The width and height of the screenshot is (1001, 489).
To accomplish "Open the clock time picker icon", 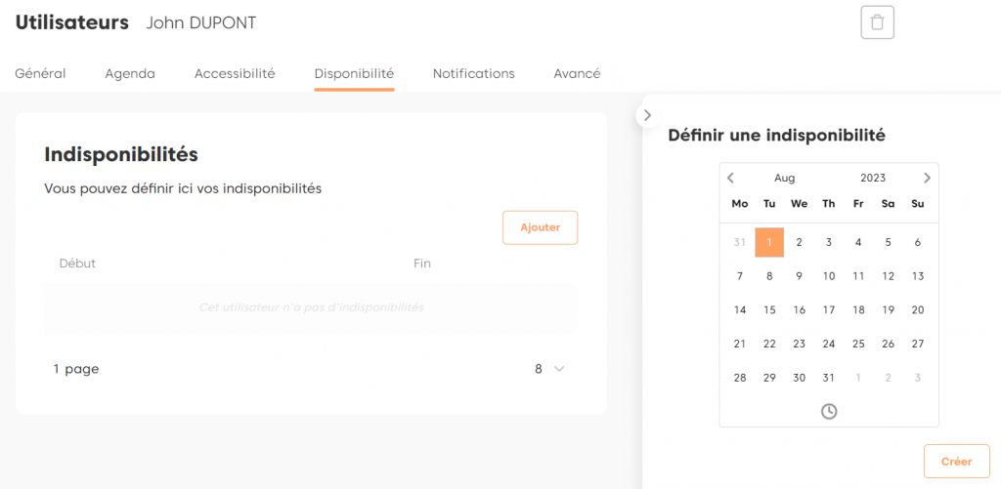I will point(829,412).
